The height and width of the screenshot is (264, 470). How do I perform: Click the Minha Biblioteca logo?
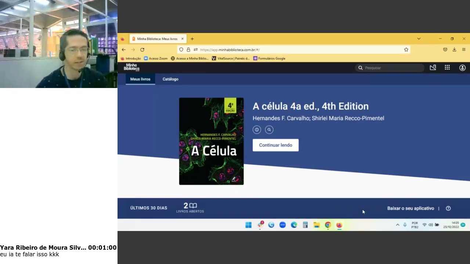(x=131, y=67)
